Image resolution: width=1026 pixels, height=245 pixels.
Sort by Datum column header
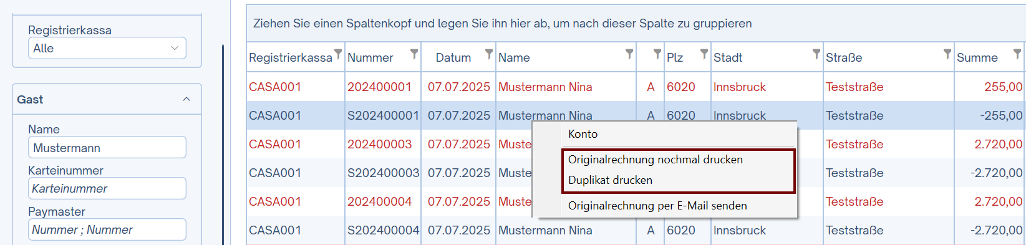click(453, 57)
